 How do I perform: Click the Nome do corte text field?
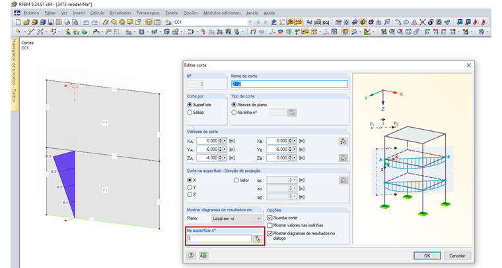click(x=289, y=84)
